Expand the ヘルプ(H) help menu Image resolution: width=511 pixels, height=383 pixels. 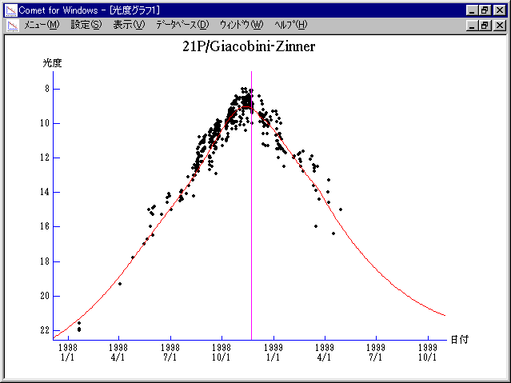click(x=290, y=25)
